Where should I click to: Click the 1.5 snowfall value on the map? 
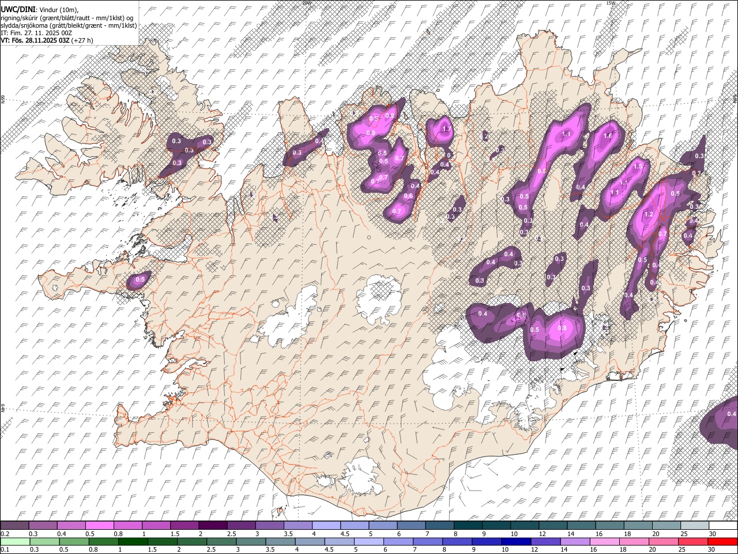click(638, 166)
